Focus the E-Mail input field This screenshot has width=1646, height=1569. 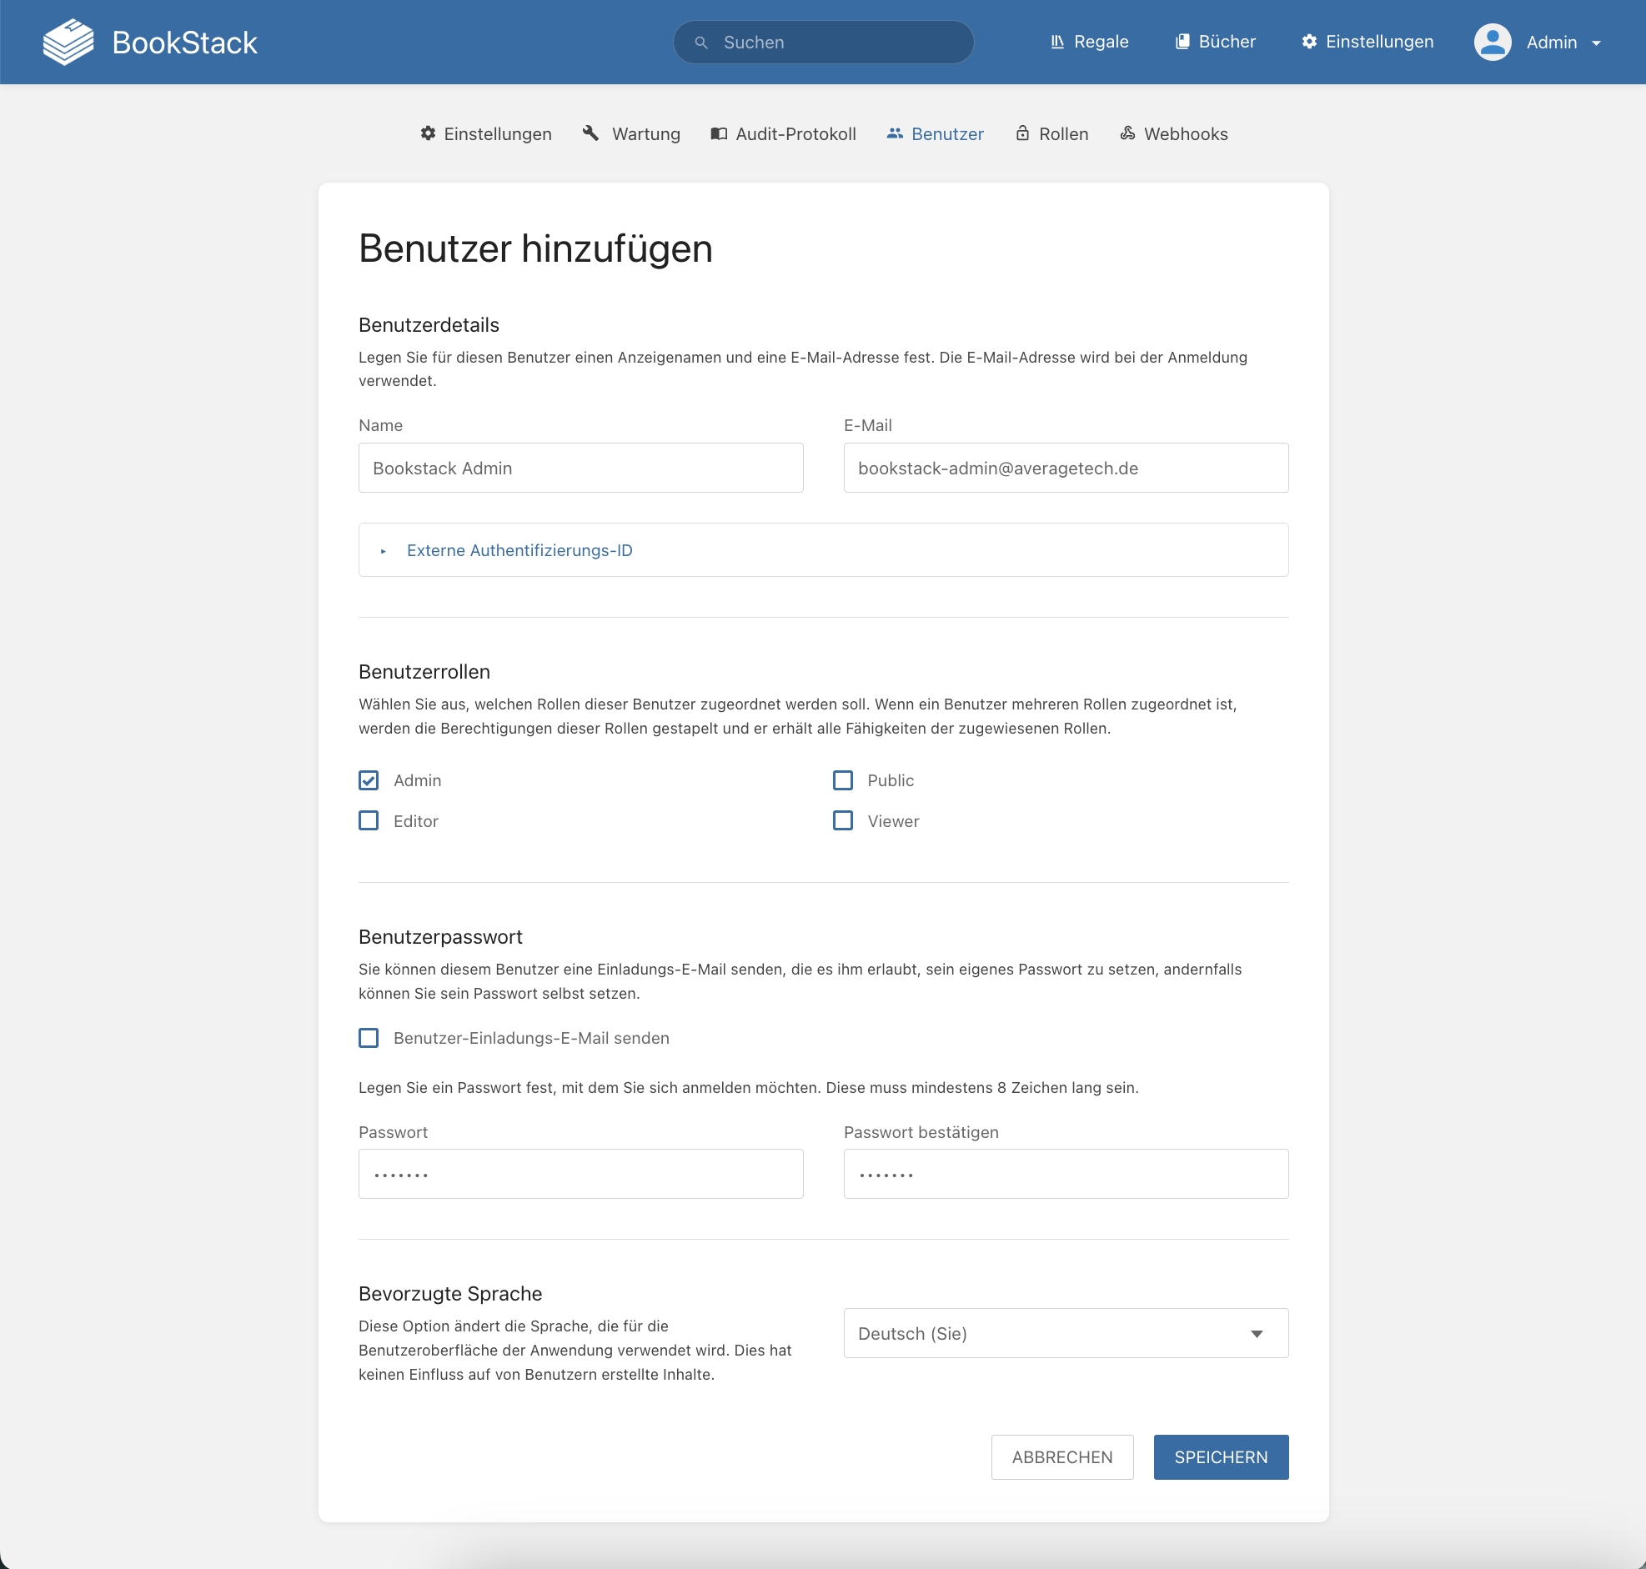(1065, 469)
